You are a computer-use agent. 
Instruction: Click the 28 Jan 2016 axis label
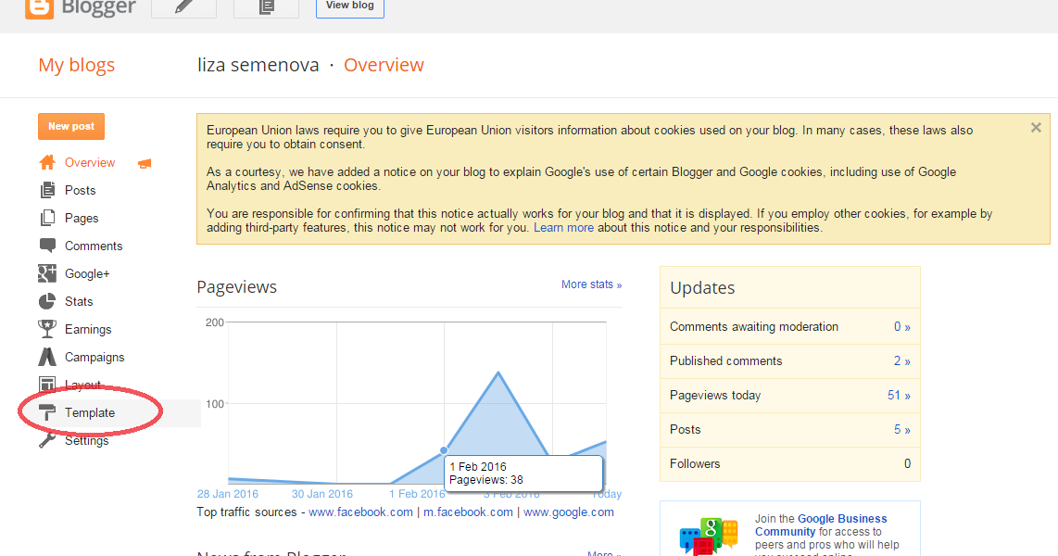(x=227, y=494)
